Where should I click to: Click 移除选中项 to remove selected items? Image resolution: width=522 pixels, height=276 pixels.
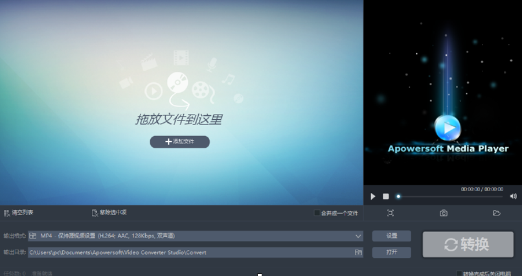[109, 213]
